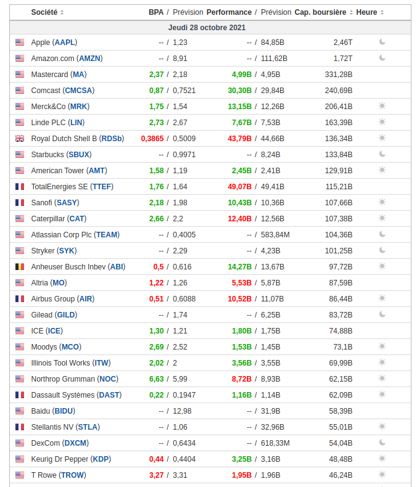Screen dimensions: 417x487
Task: Click the Performance column header
Action: [x=229, y=12]
